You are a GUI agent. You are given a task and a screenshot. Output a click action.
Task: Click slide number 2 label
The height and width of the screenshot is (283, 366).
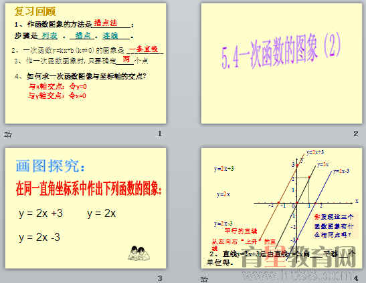click(355, 133)
